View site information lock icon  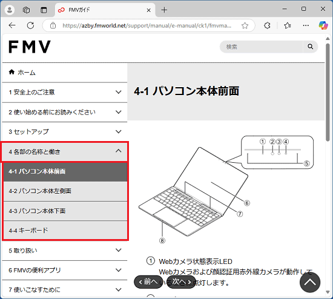(53, 25)
